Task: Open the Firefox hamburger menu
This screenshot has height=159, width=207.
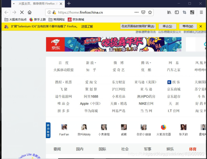Action: 201,12
